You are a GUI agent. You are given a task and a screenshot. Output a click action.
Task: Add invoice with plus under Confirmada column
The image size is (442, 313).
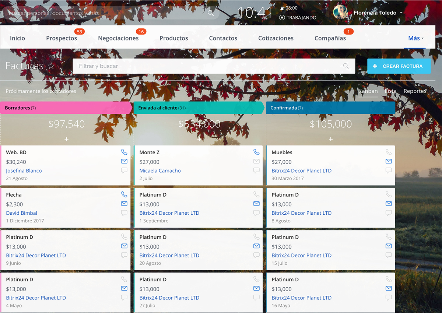point(330,139)
